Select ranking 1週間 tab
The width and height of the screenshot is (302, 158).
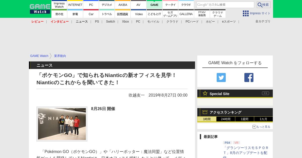(x=245, y=119)
